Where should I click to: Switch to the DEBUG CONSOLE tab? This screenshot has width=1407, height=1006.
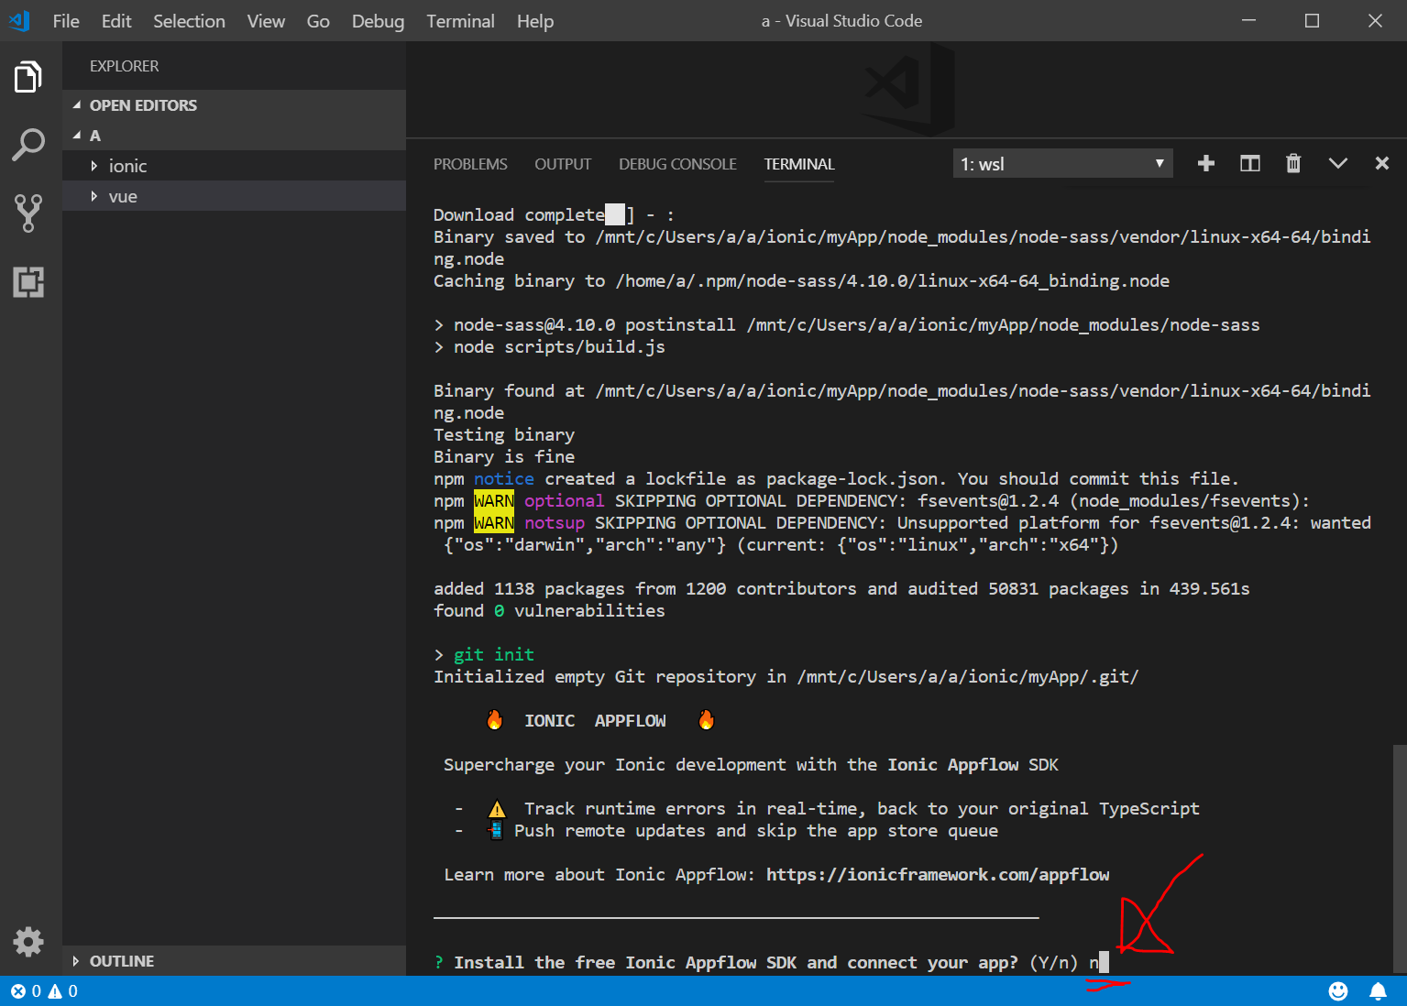[x=677, y=164]
